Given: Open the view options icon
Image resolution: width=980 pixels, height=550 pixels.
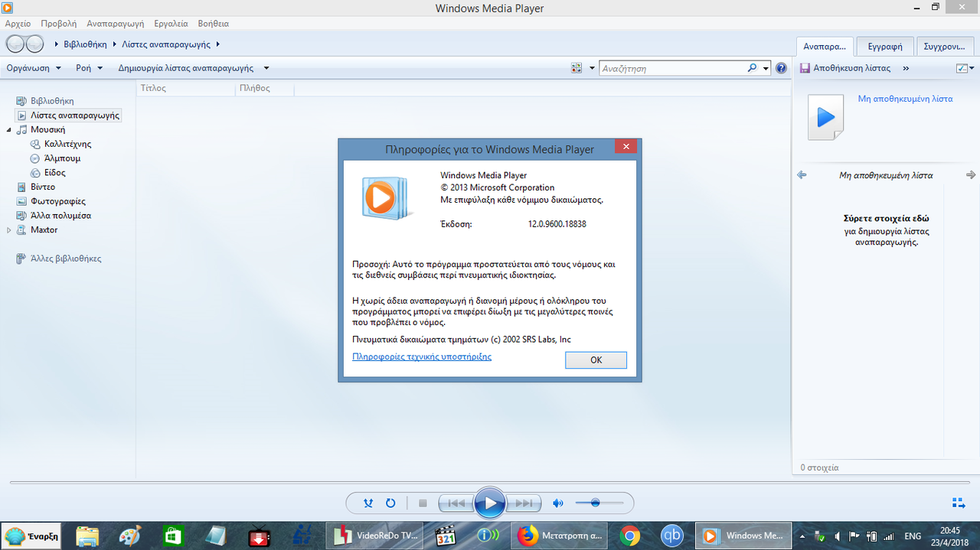Looking at the screenshot, I should pos(577,68).
